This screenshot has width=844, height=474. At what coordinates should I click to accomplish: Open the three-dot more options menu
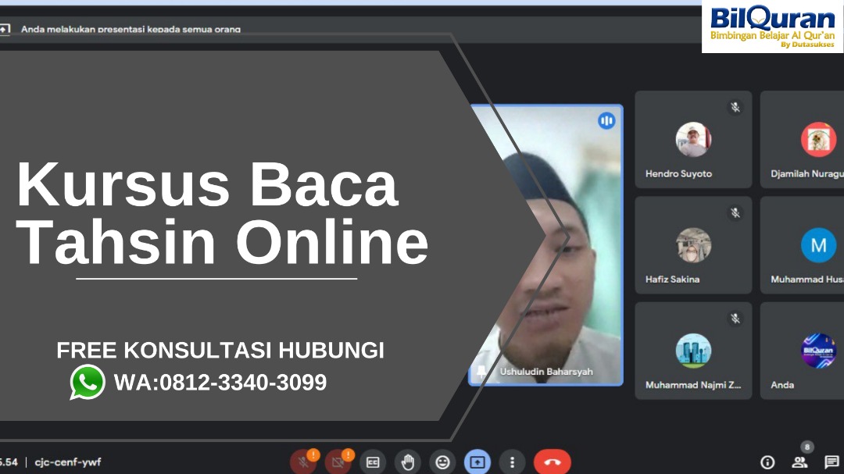coord(512,462)
